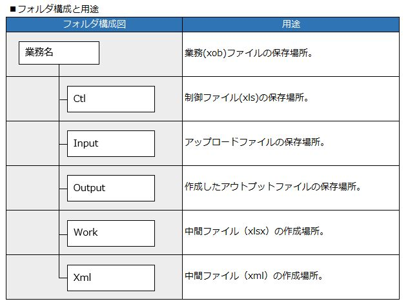Click the フォルダ構成図 column header
Screen dimensions: 408x308
pos(94,24)
